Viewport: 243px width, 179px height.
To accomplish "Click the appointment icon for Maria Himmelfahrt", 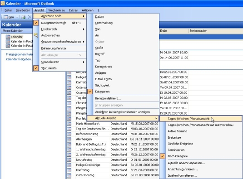I will (69, 124).
